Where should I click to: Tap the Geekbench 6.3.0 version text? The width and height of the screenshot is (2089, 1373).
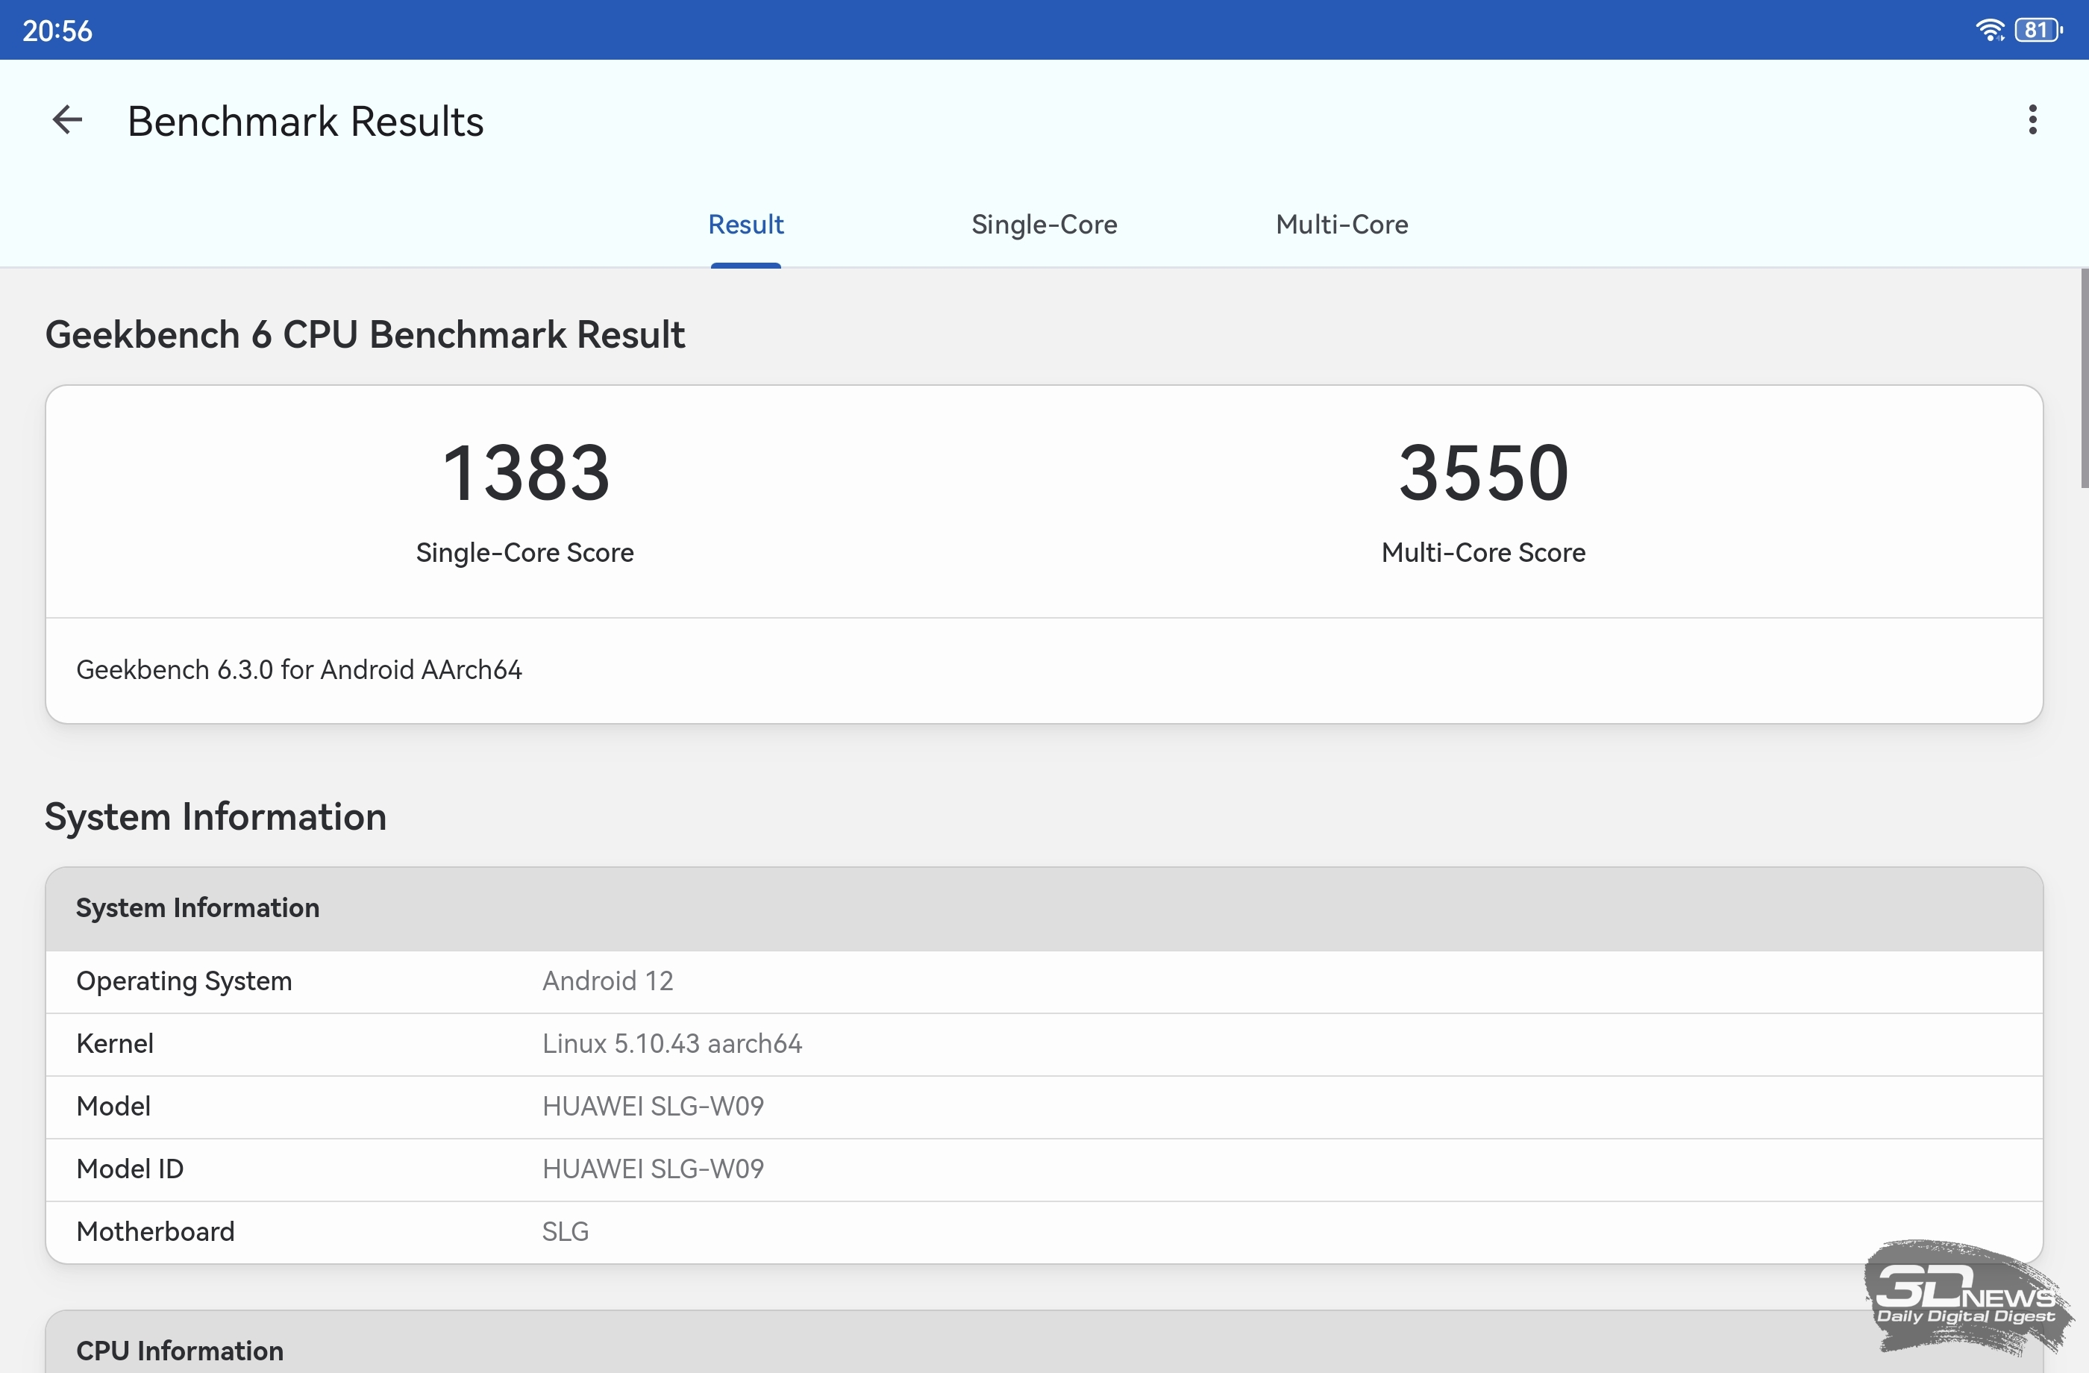pos(298,670)
